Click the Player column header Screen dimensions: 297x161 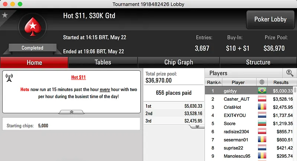click(x=238, y=82)
